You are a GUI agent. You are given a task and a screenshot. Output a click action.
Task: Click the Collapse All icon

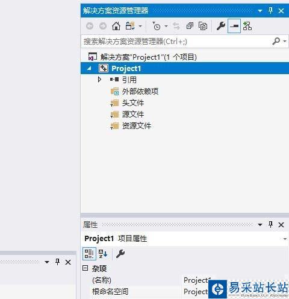190,26
